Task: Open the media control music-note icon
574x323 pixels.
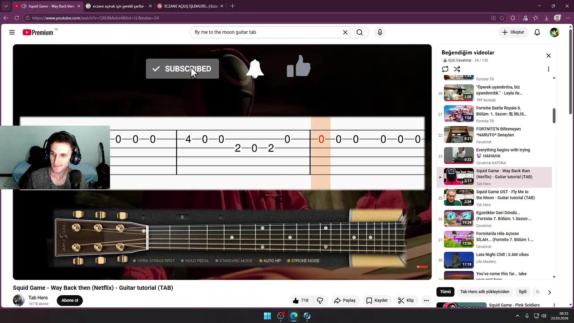Action: point(525,18)
